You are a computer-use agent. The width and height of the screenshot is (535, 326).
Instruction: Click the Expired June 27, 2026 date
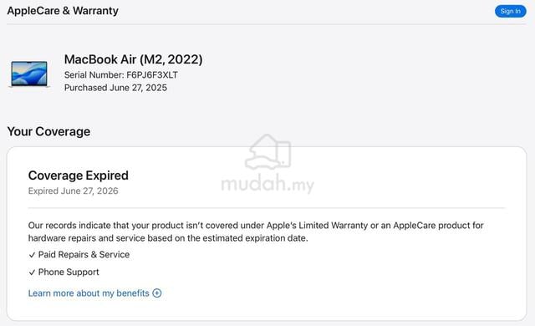pyautogui.click(x=74, y=191)
